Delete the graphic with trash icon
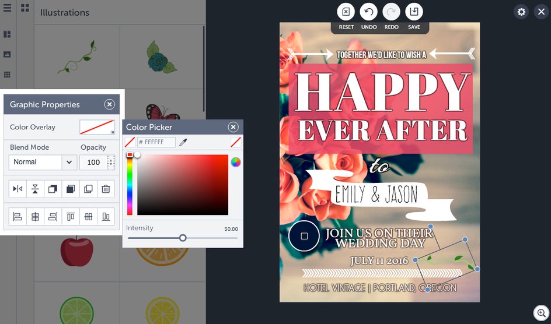The image size is (551, 324). click(x=106, y=189)
